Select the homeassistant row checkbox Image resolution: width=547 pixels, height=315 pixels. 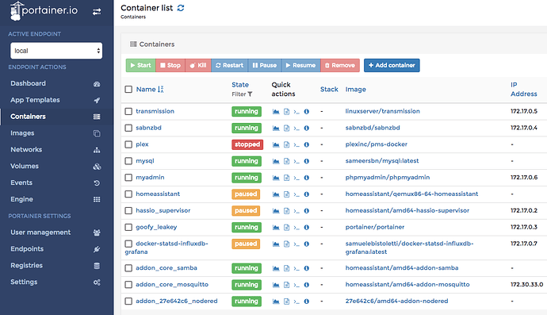click(128, 194)
